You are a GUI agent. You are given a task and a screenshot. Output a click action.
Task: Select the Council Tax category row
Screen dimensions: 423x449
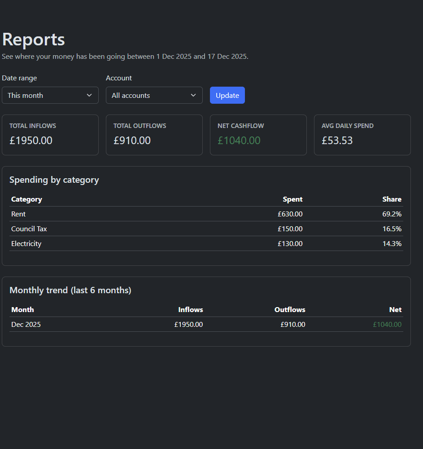(206, 229)
